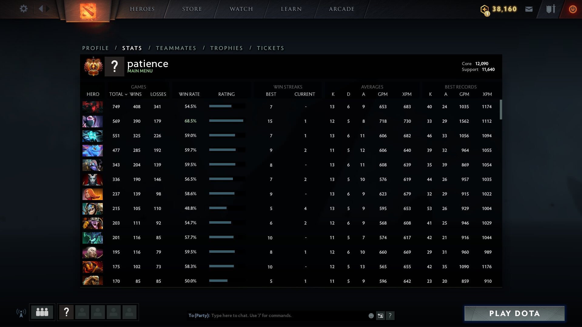Click the stats table vertical scrollbar
The image size is (582, 327).
pyautogui.click(x=501, y=110)
